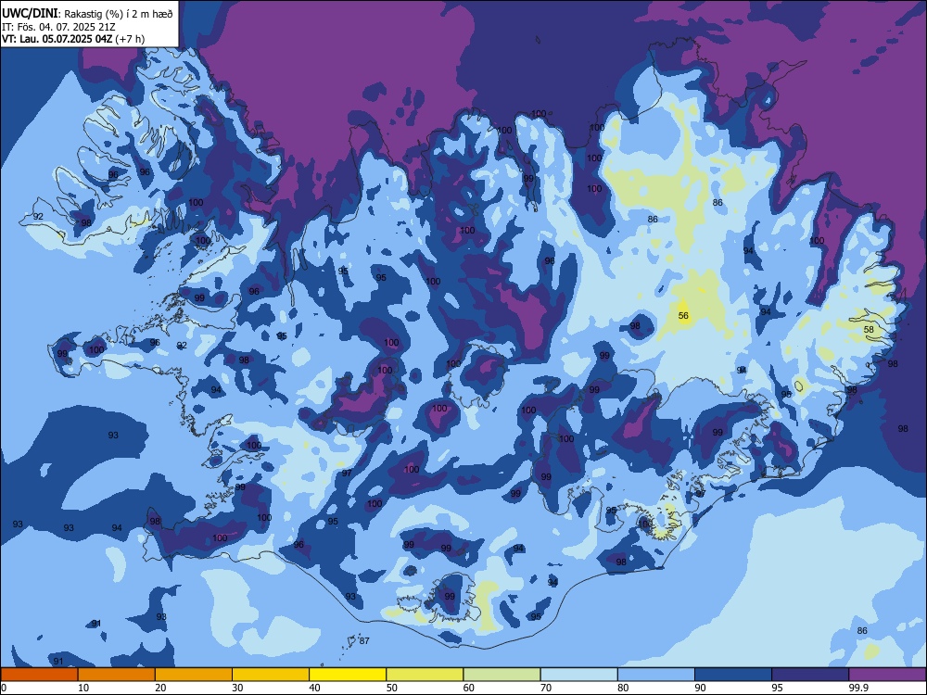Click the '80' tick label on the legend

(623, 688)
